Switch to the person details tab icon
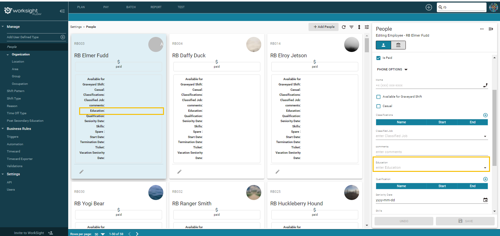Screen dimensions: 500x236 pyautogui.click(x=383, y=45)
